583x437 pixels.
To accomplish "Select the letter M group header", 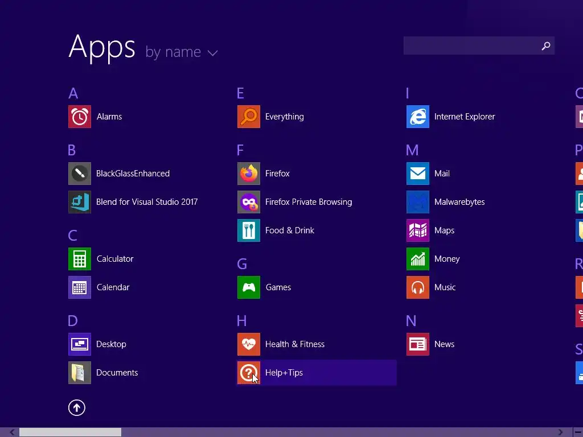I will pyautogui.click(x=412, y=150).
